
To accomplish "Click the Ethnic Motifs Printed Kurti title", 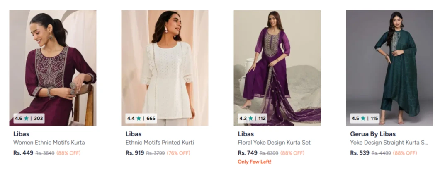I will (x=160, y=143).
